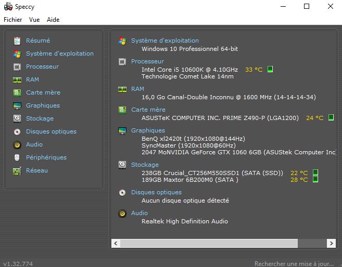The height and width of the screenshot is (267, 342).
Task: Click the processor chip icon in summary panel
Action: click(x=122, y=62)
